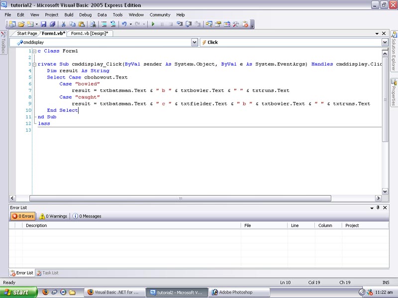Viewport: 398px width, 298px height.
Task: Click the Stop Debugging square icon
Action: [x=171, y=24]
